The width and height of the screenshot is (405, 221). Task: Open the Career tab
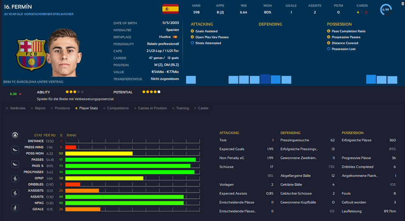click(x=203, y=108)
